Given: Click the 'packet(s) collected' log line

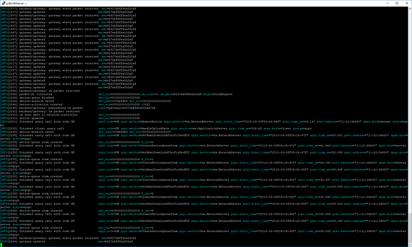Looking at the screenshot, I should (x=26, y=94).
